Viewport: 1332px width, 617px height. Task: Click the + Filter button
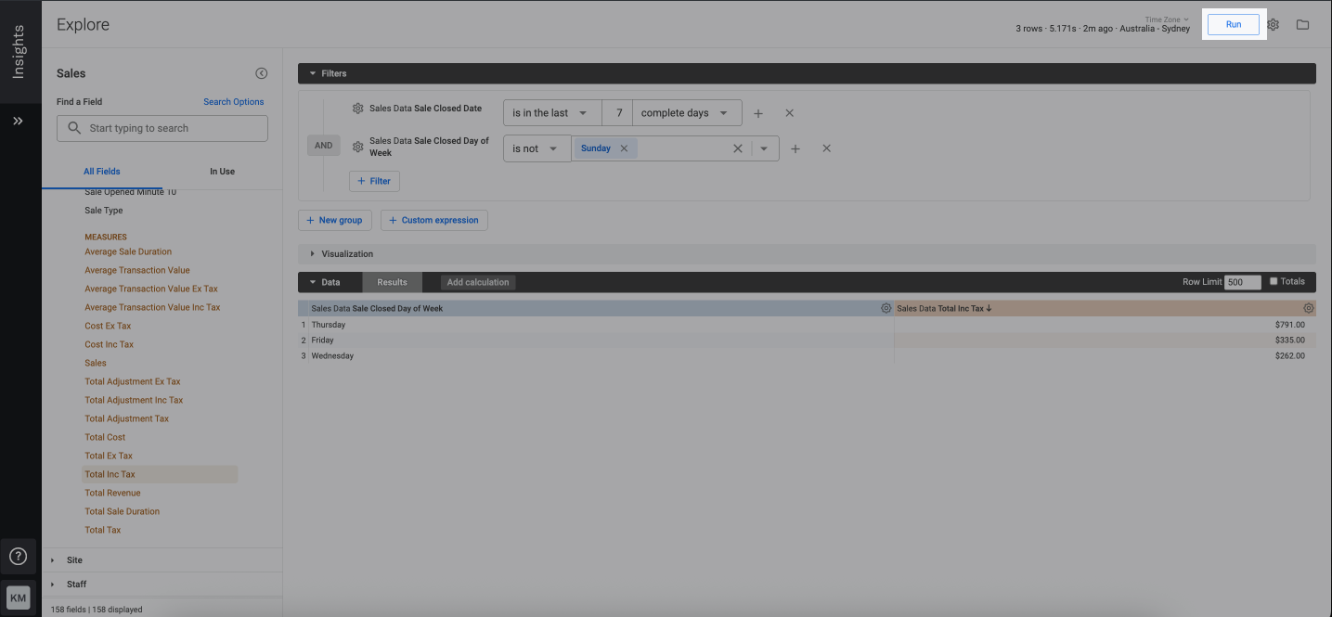[x=375, y=181]
